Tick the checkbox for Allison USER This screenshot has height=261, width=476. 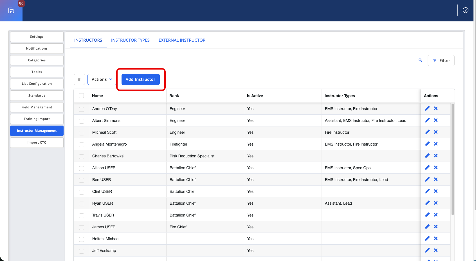[x=82, y=168]
